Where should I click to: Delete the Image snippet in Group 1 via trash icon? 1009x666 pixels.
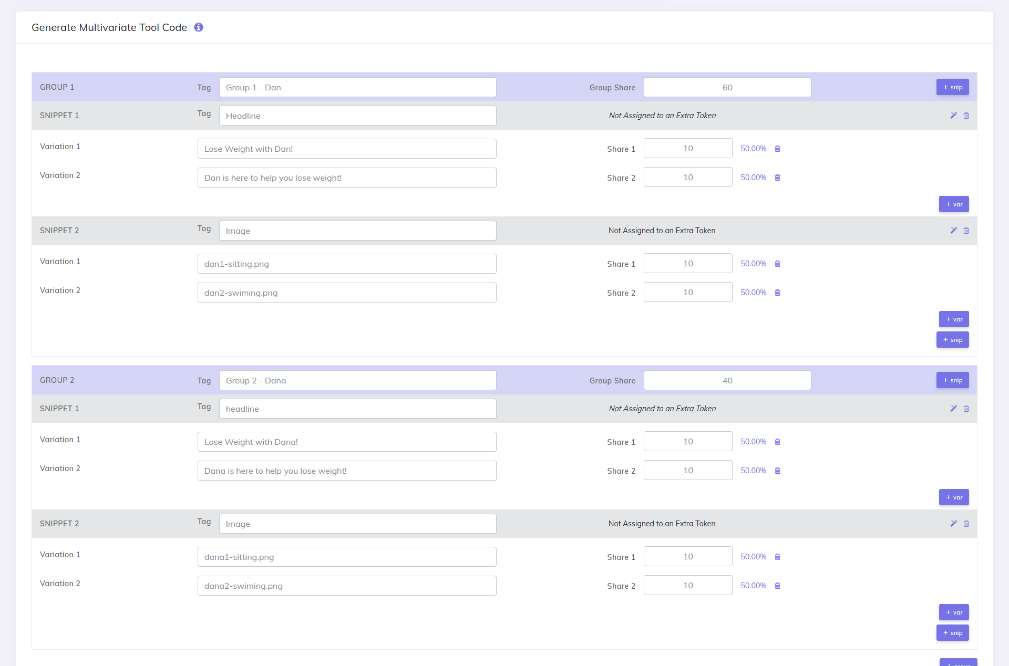(967, 230)
